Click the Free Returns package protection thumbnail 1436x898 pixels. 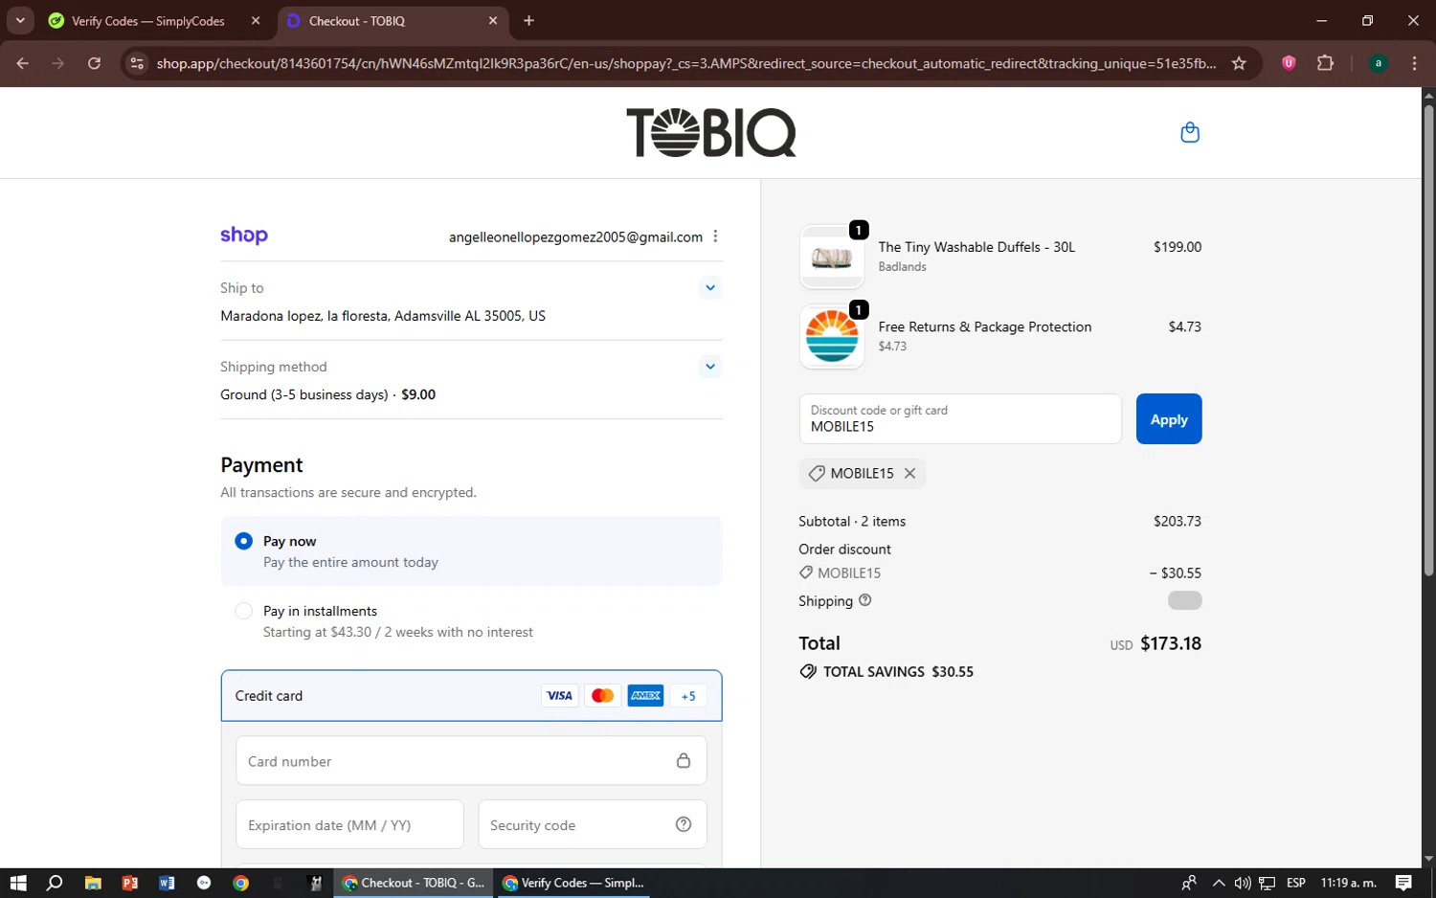pyautogui.click(x=832, y=337)
